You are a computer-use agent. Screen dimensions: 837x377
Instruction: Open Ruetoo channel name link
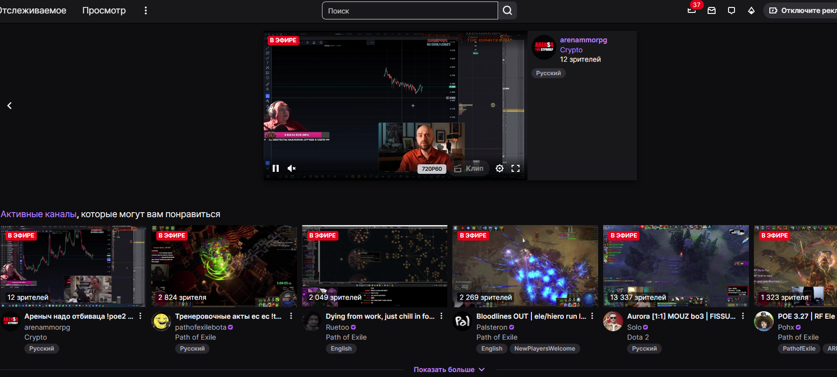pyautogui.click(x=337, y=327)
